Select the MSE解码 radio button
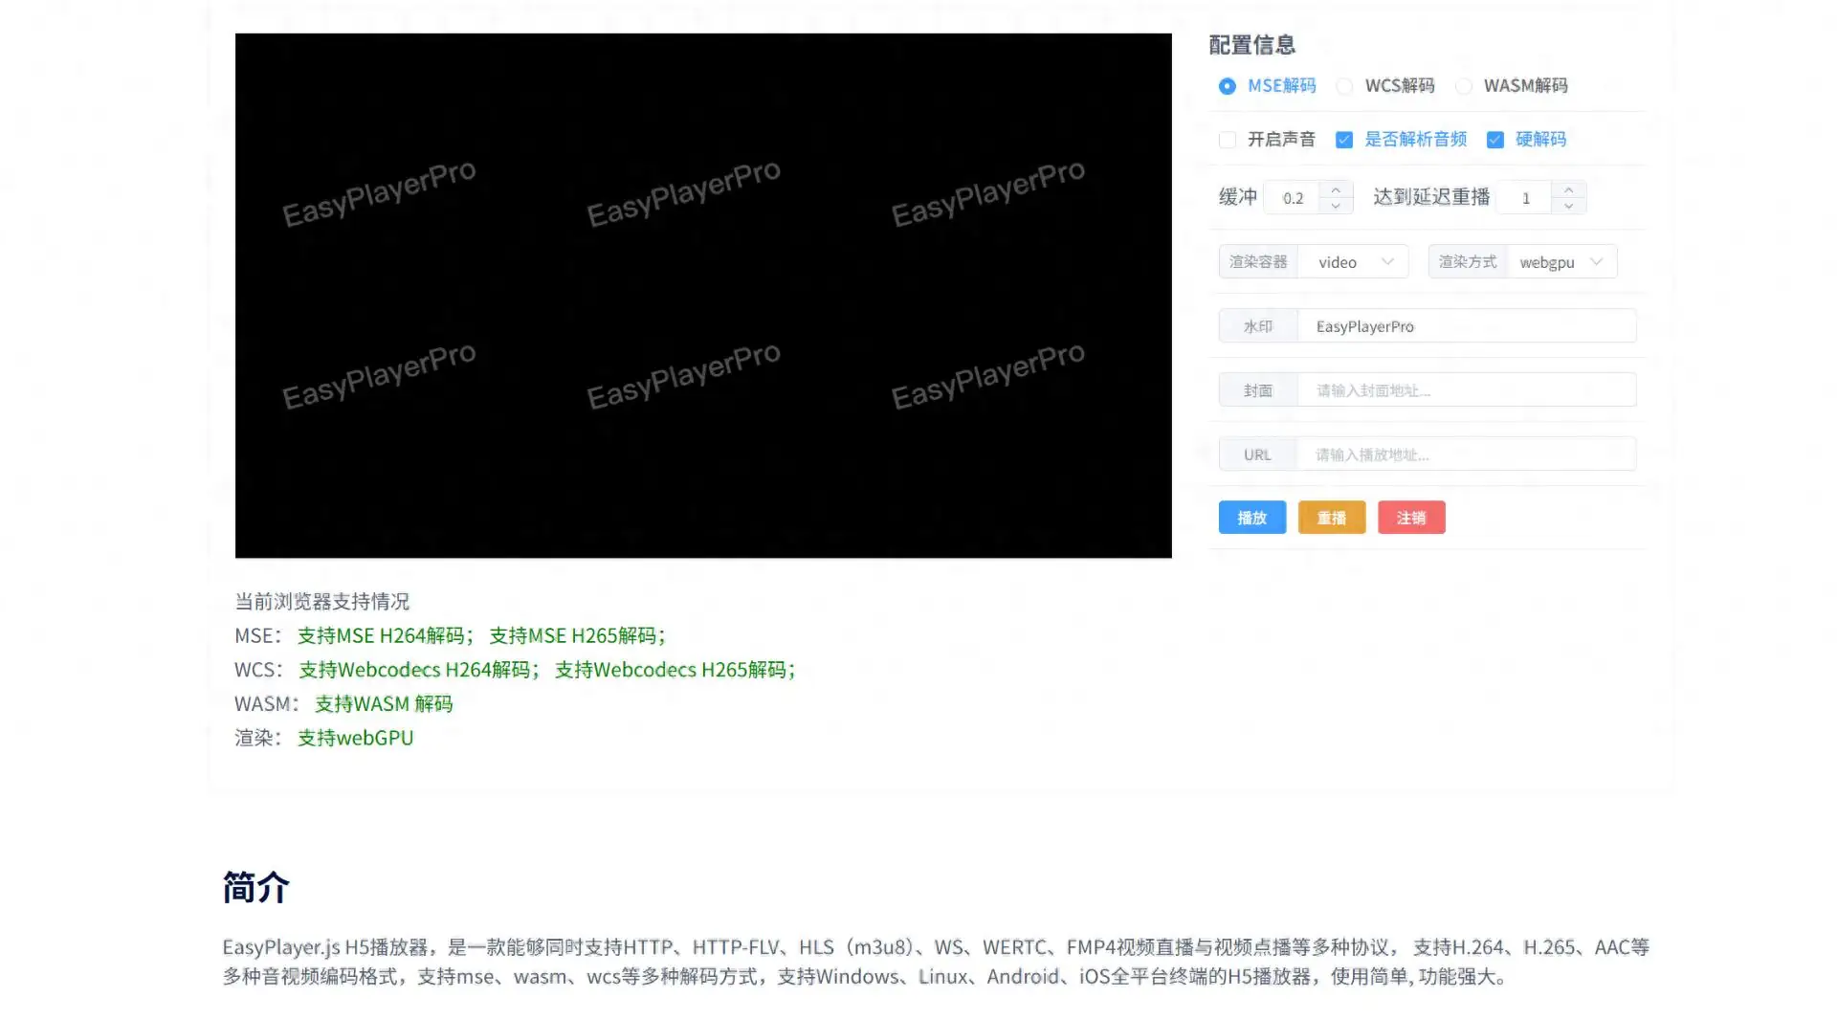 tap(1227, 86)
